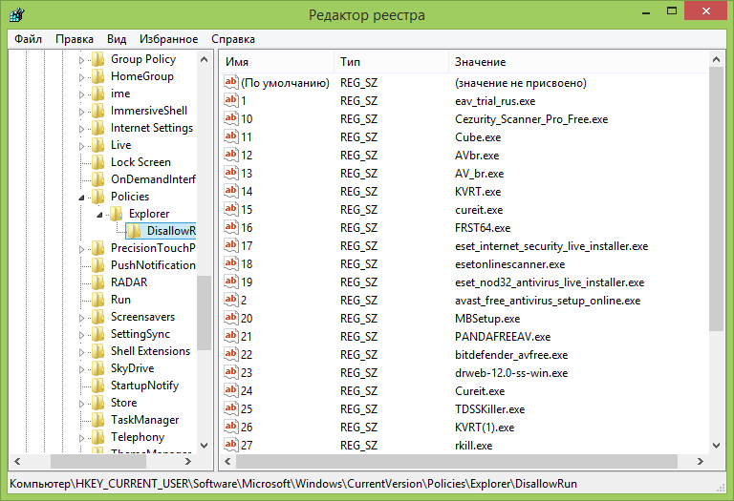Image resolution: width=734 pixels, height=501 pixels.
Task: Expand the Internet Settings tree node
Action: coord(81,129)
